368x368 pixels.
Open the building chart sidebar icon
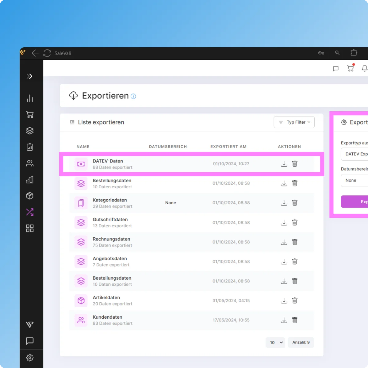[x=30, y=180]
